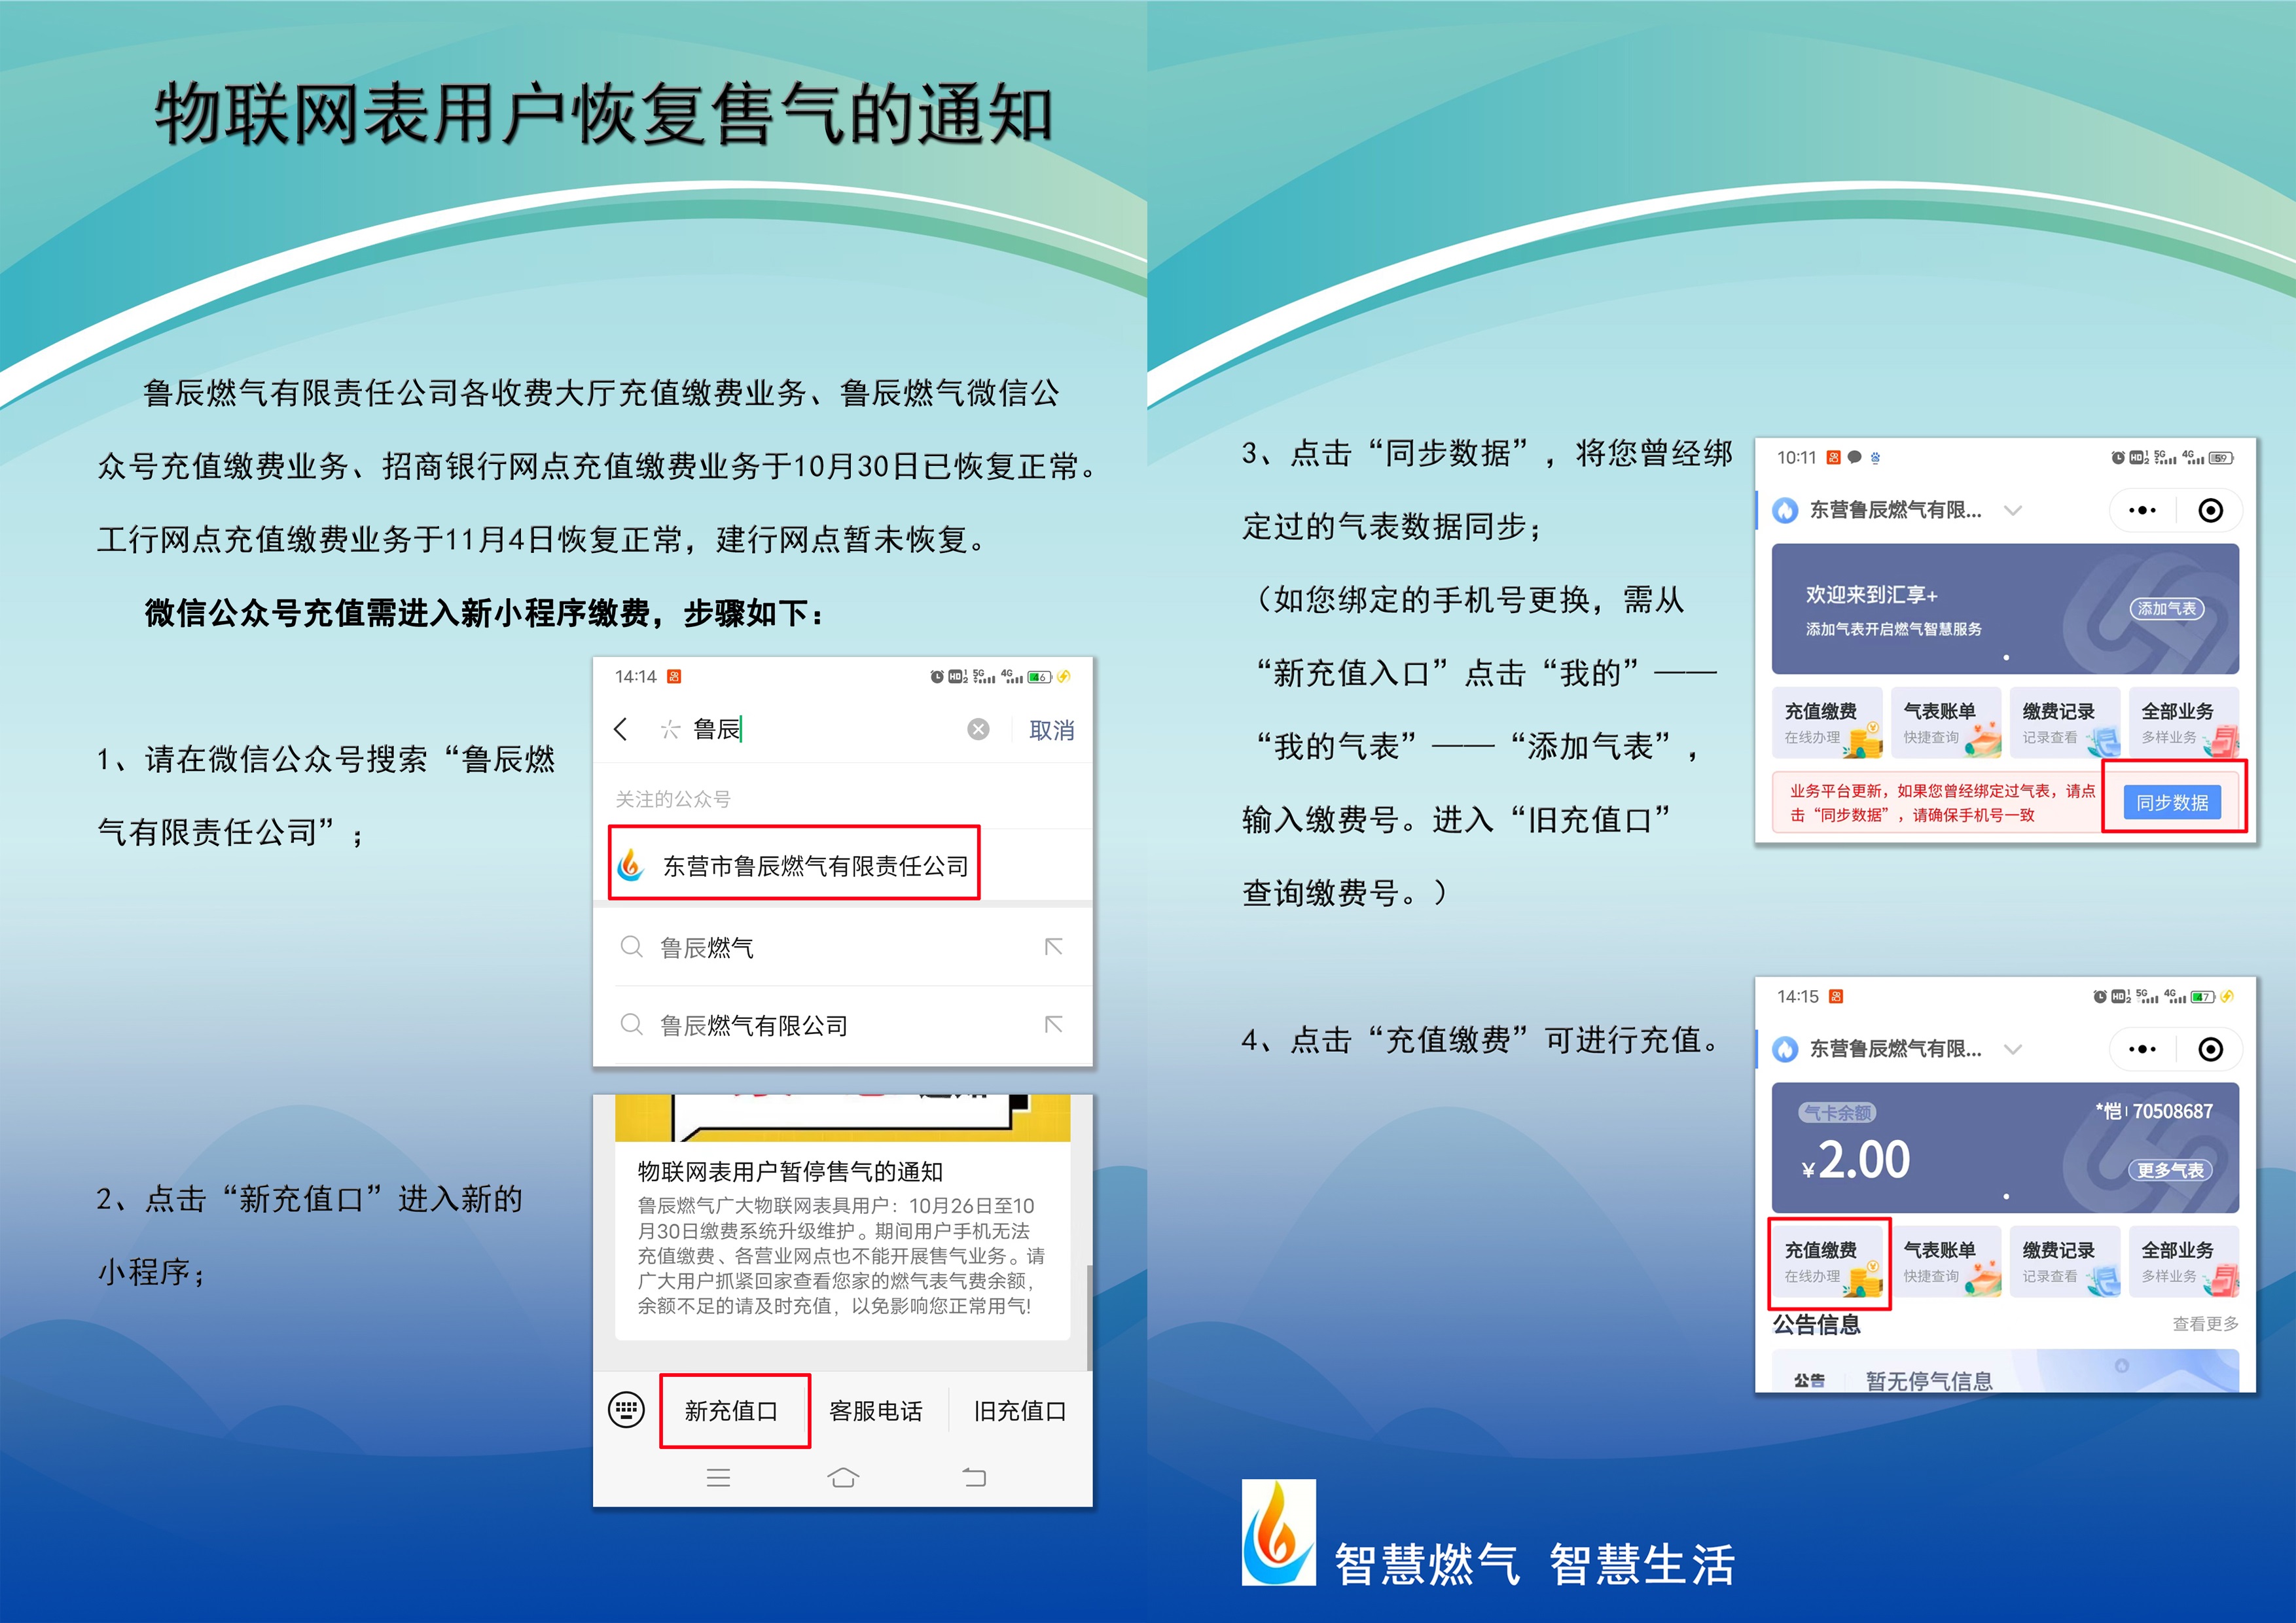Open the 气表账单 meter bill icon
This screenshot has width=2296, height=1623.
pos(1949,1260)
